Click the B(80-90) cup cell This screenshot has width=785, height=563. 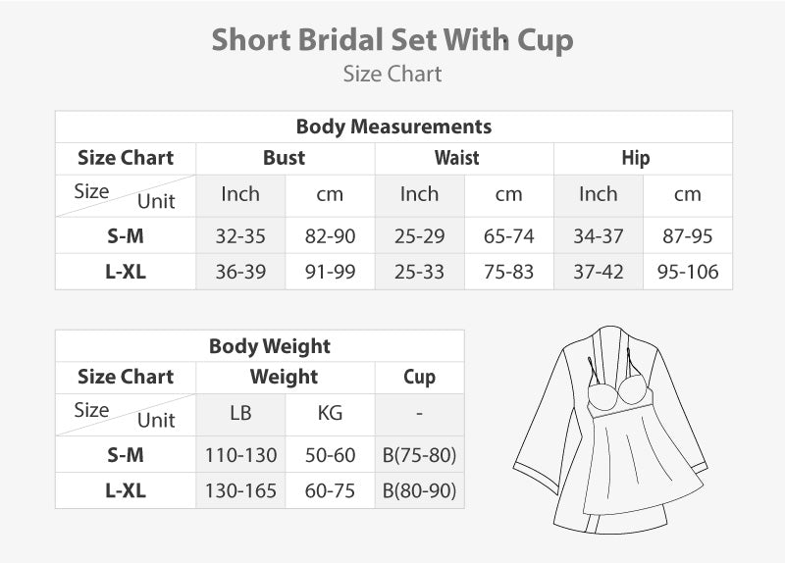click(x=419, y=490)
